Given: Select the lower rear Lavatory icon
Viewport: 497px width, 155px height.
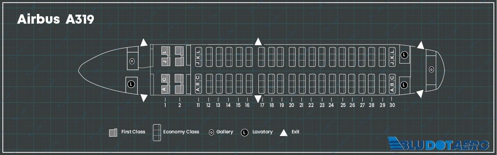Looking at the screenshot, I should pyautogui.click(x=404, y=84).
